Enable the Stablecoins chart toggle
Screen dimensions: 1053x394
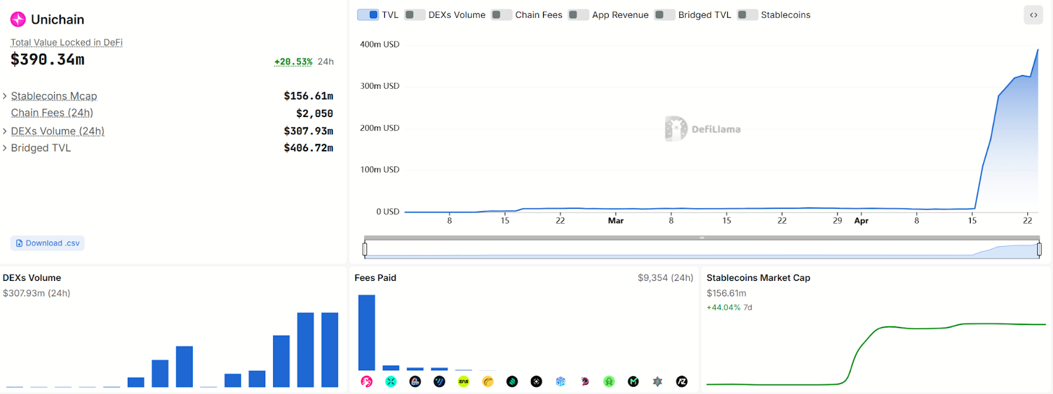coord(747,15)
